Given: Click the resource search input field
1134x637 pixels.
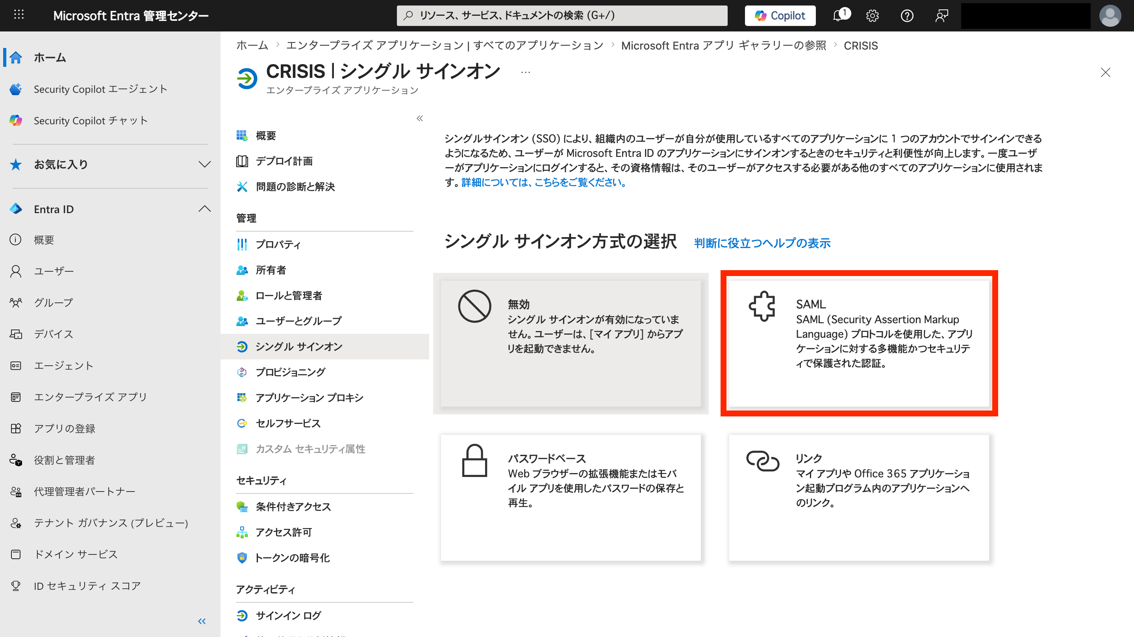Looking at the screenshot, I should click(x=562, y=16).
